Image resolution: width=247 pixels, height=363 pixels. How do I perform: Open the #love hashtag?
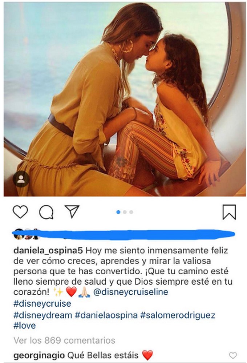[25, 326]
